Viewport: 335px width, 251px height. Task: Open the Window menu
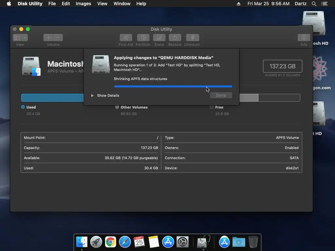click(x=122, y=4)
